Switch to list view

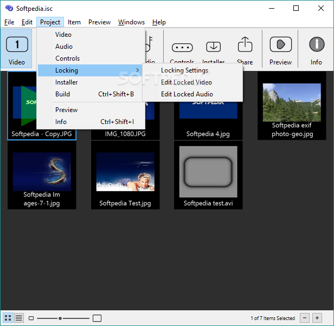pos(19,318)
